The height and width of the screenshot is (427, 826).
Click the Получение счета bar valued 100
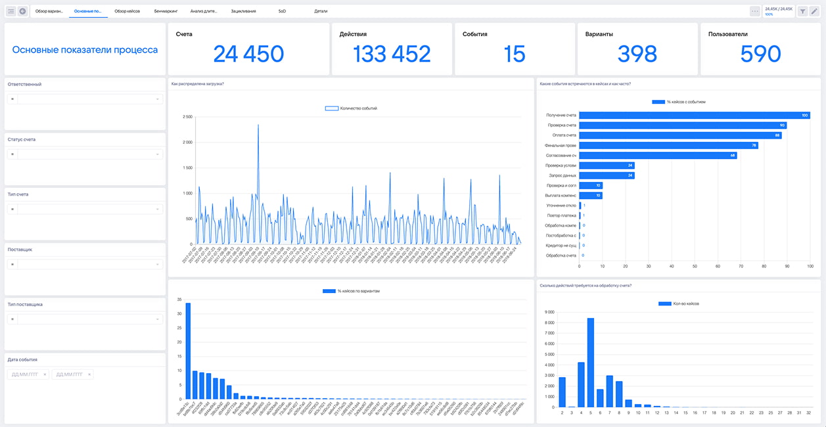[695, 115]
